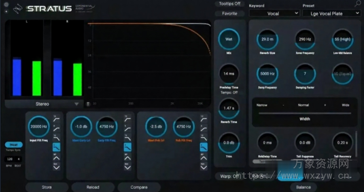Select the 6 dB high-pass icon in the Input filter column
This screenshot has height=192, width=364.
point(56,128)
